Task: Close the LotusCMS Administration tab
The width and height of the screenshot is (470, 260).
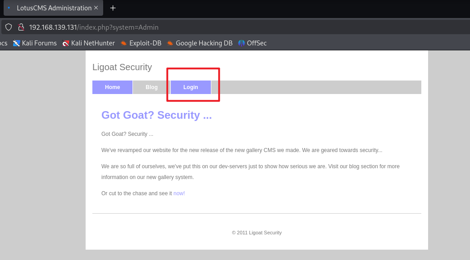Action: (96, 8)
